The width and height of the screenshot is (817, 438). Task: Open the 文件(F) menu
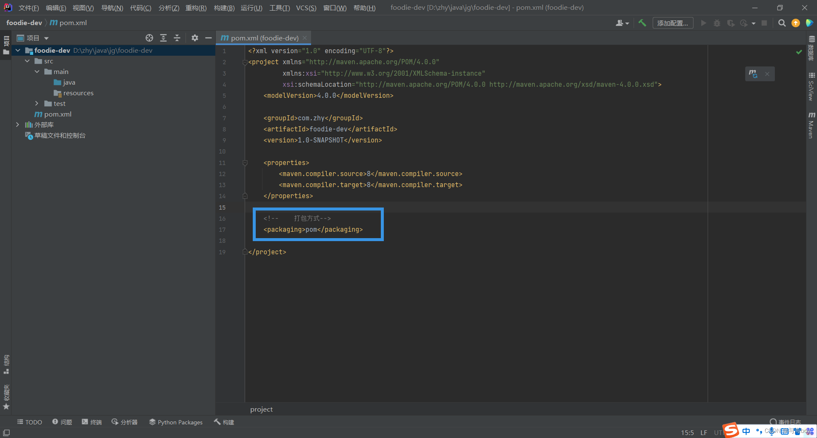point(29,8)
